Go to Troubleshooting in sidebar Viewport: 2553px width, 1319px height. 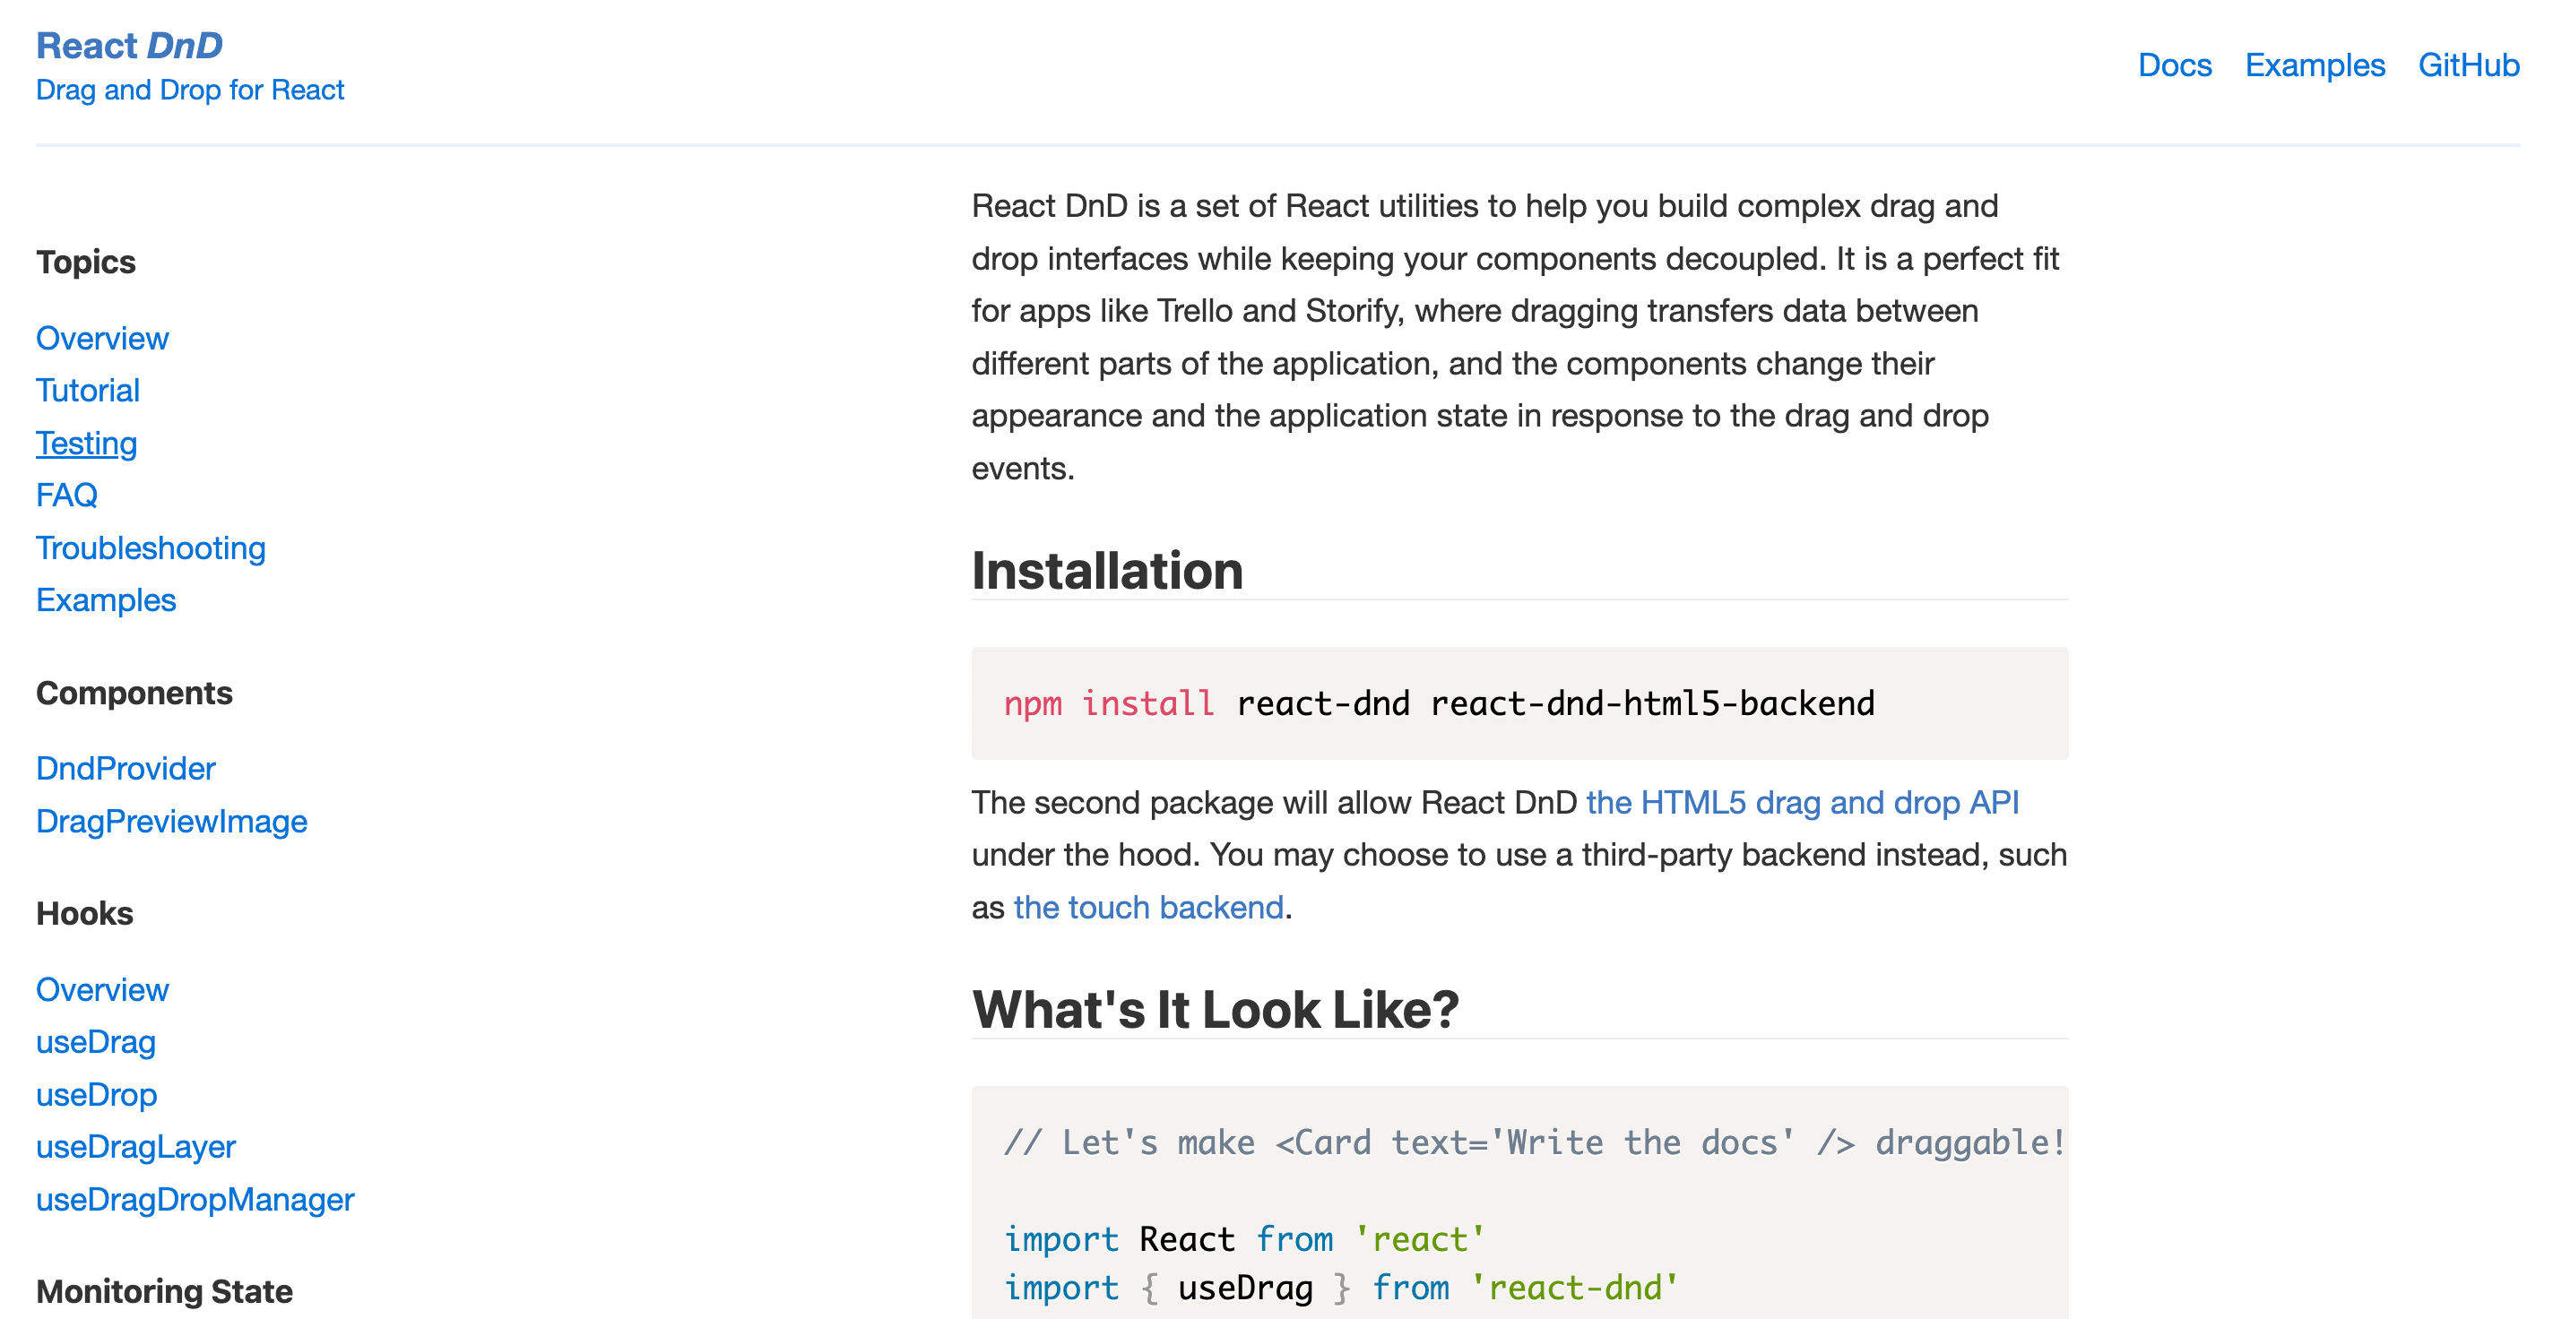(x=151, y=548)
